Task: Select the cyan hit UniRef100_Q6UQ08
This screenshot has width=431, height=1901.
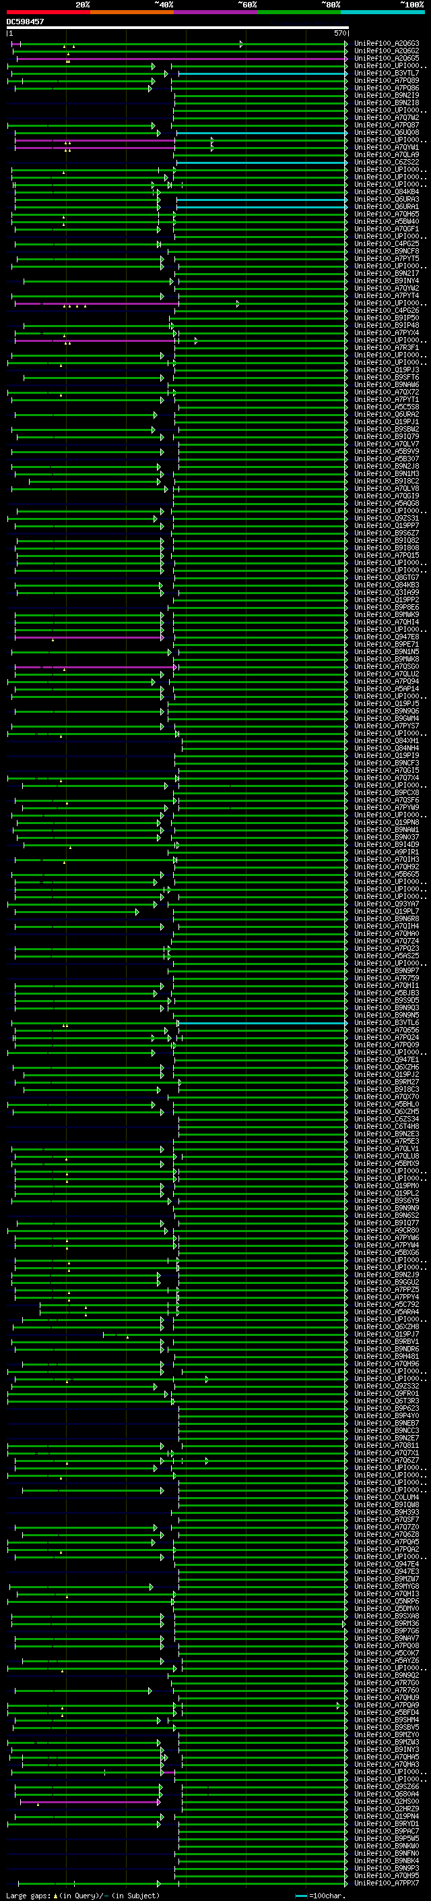Action: (387, 133)
